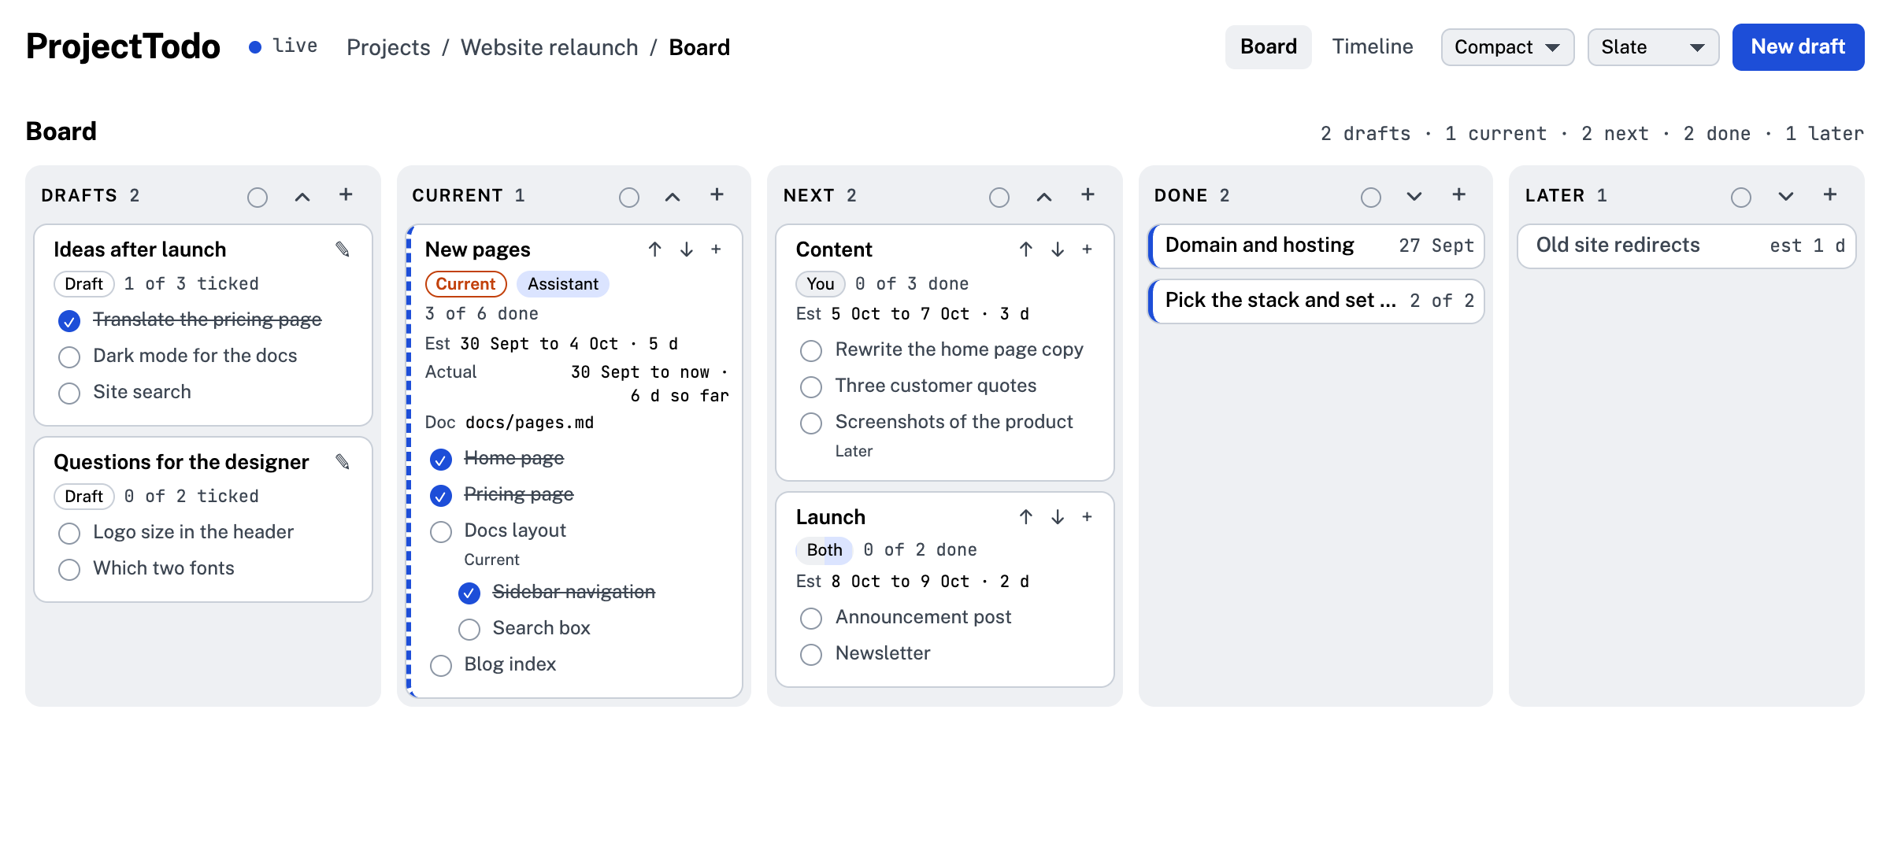Expand the Later column
1890x850 pixels.
(x=1786, y=197)
